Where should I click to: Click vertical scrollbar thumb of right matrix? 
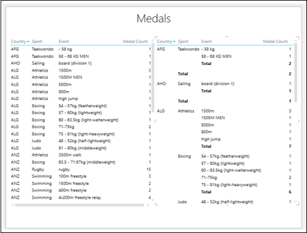(x=296, y=72)
